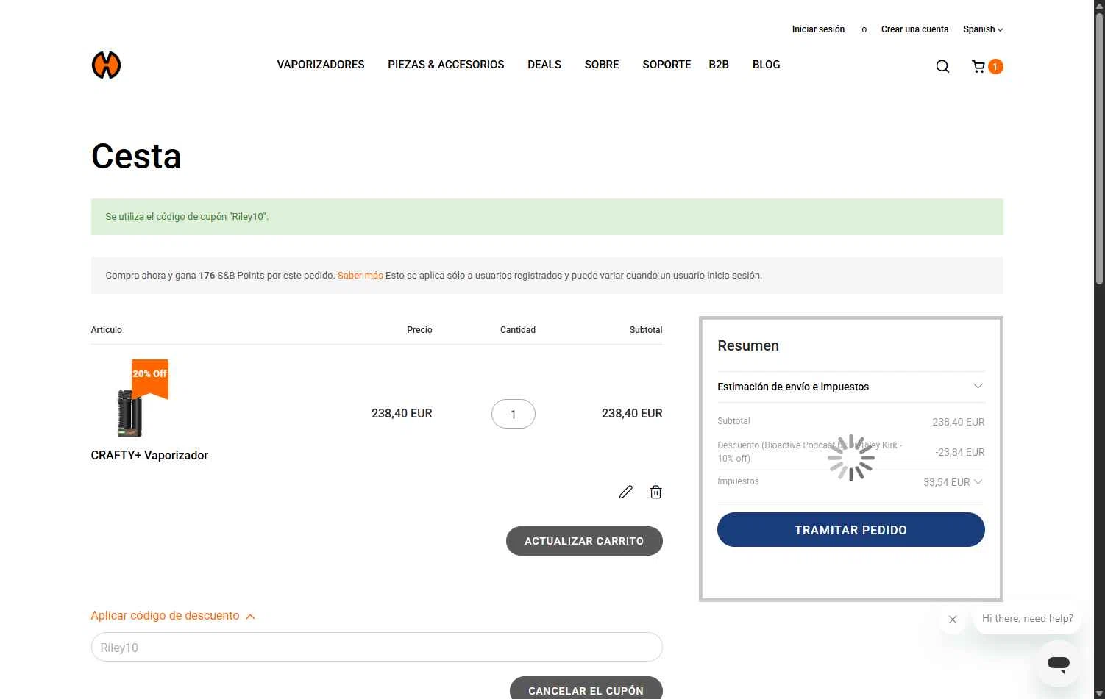Dismiss the chat help message

click(x=953, y=620)
